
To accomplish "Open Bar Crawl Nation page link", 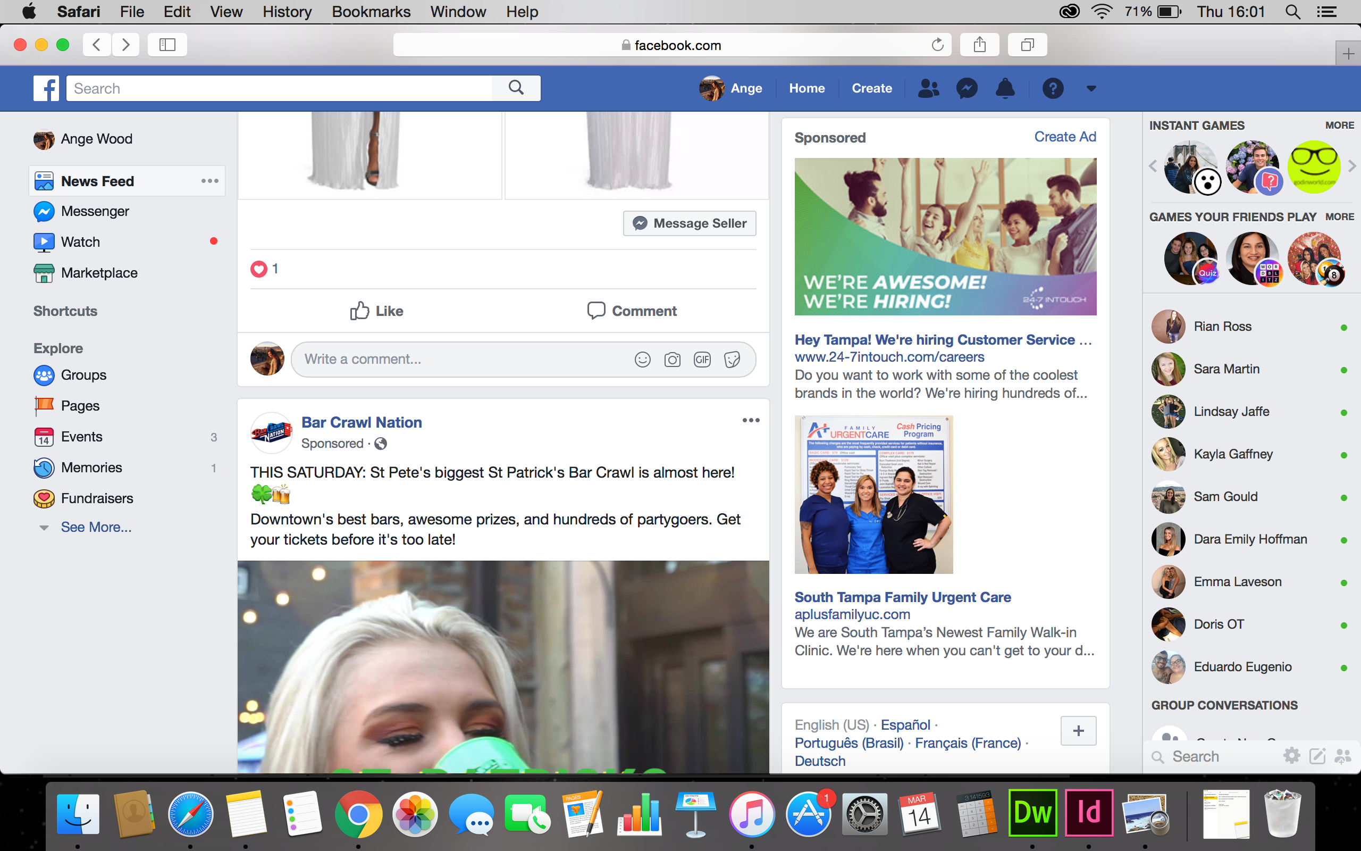I will (361, 422).
